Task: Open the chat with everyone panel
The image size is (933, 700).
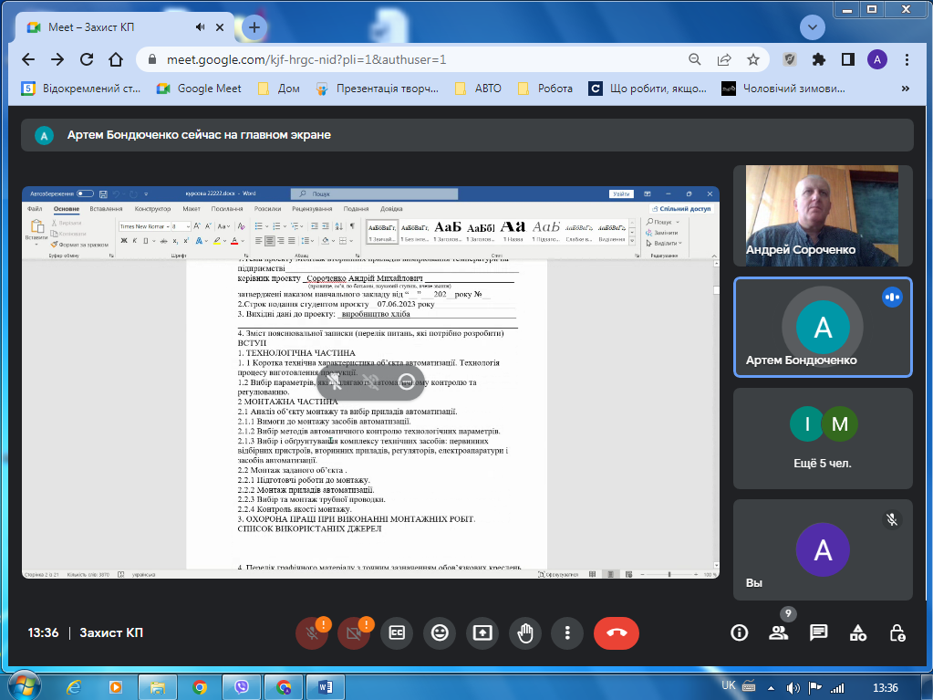Action: [x=818, y=632]
